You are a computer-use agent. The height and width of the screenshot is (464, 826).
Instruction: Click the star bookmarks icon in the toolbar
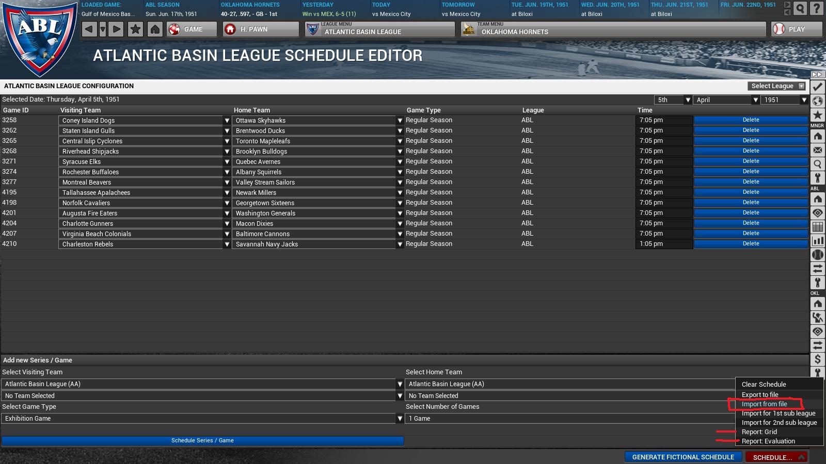pyautogui.click(x=135, y=29)
